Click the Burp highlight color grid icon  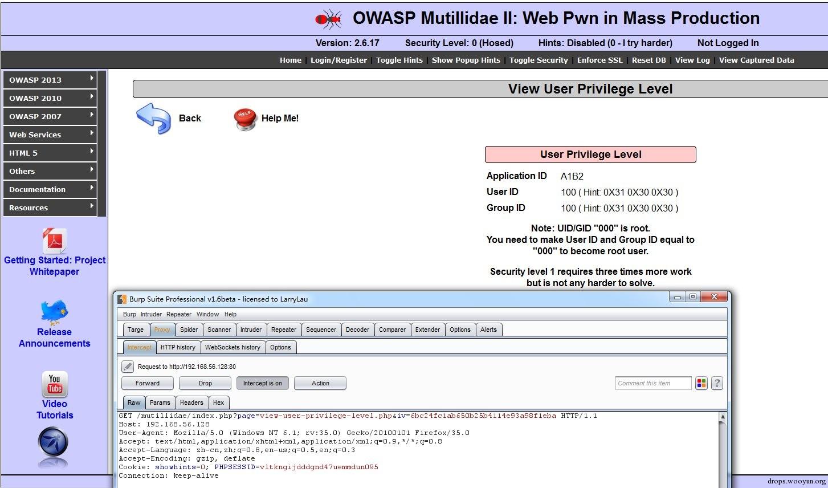pos(701,384)
